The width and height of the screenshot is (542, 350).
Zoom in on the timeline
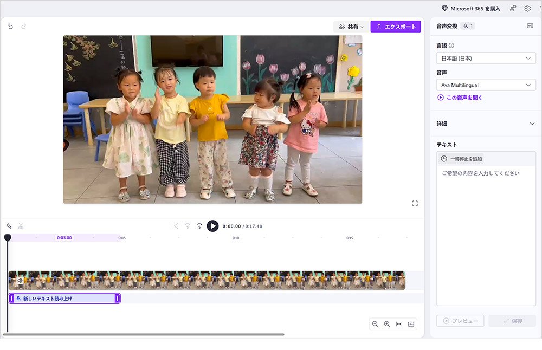(x=387, y=323)
